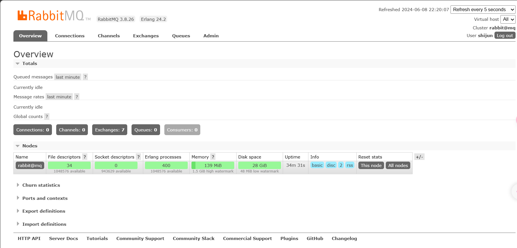Change Message rates last minute range

pyautogui.click(x=59, y=97)
